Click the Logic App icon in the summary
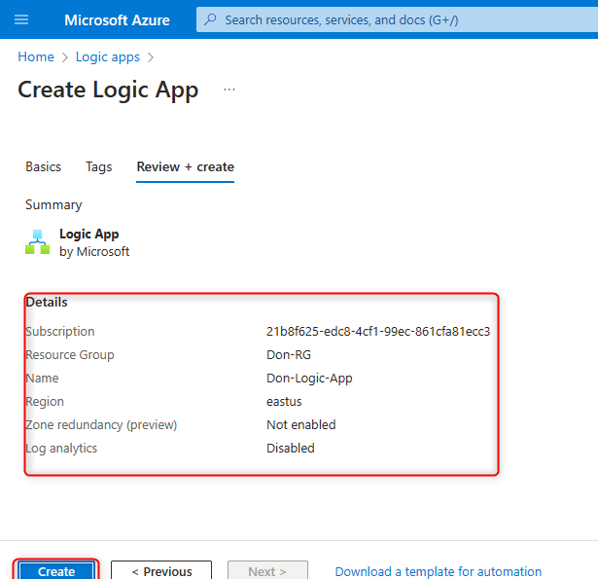Screen dimensions: 598x579 [37, 242]
